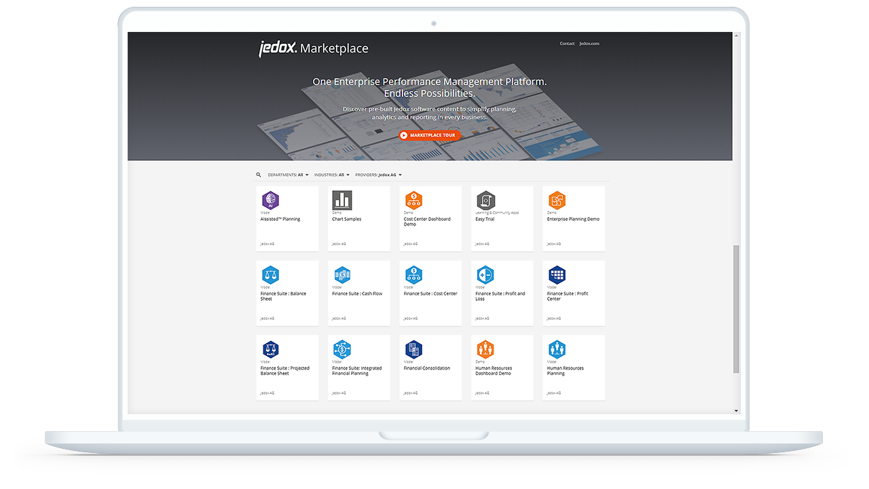Screen dimensions: 869x489
Task: Select 'Finance Suite: Integrated Financial Planning' title
Action: pos(357,371)
